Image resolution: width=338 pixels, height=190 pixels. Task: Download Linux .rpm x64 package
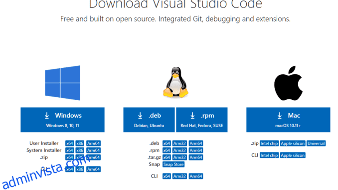coord(167,150)
